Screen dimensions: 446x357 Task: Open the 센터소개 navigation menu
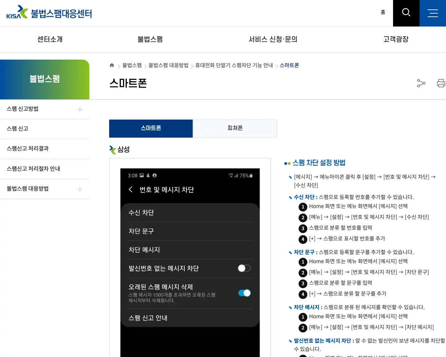pyautogui.click(x=49, y=39)
